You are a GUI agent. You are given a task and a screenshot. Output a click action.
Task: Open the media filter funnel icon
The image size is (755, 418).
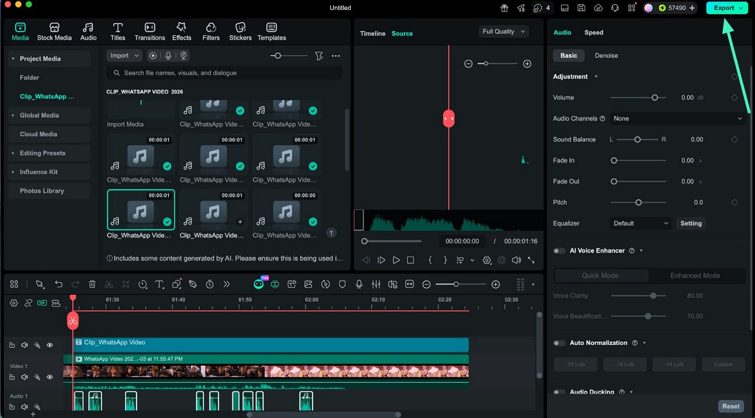click(x=319, y=56)
